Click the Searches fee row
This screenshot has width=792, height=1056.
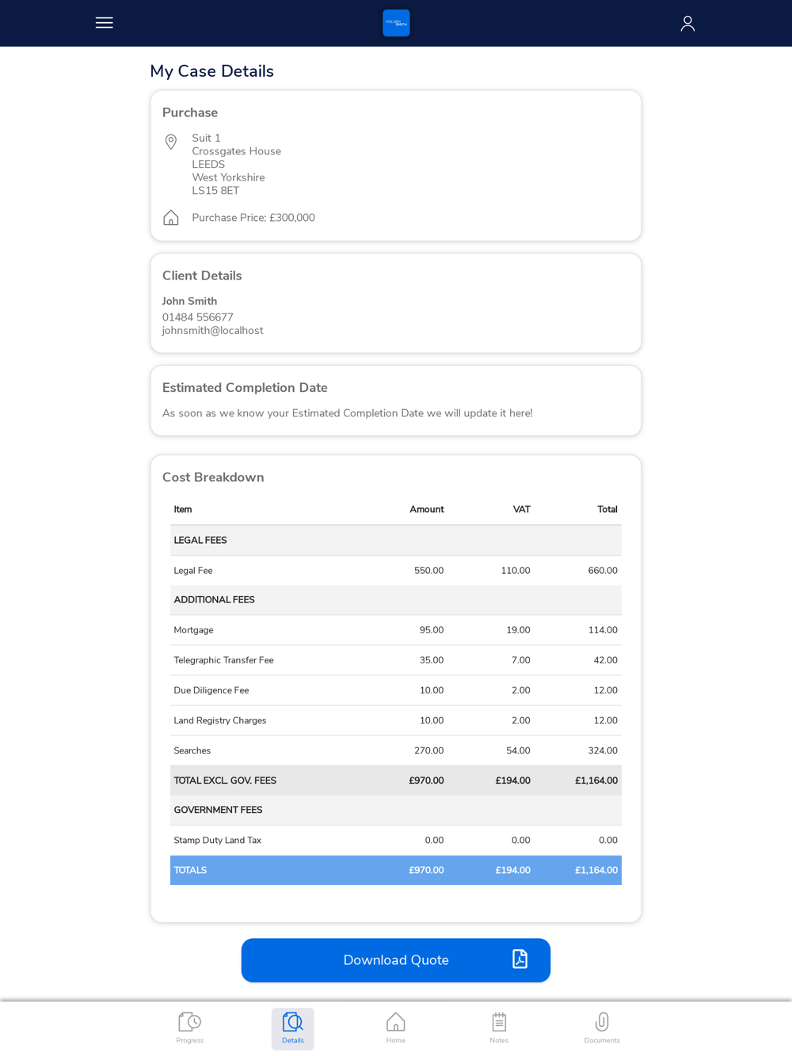[x=396, y=750]
